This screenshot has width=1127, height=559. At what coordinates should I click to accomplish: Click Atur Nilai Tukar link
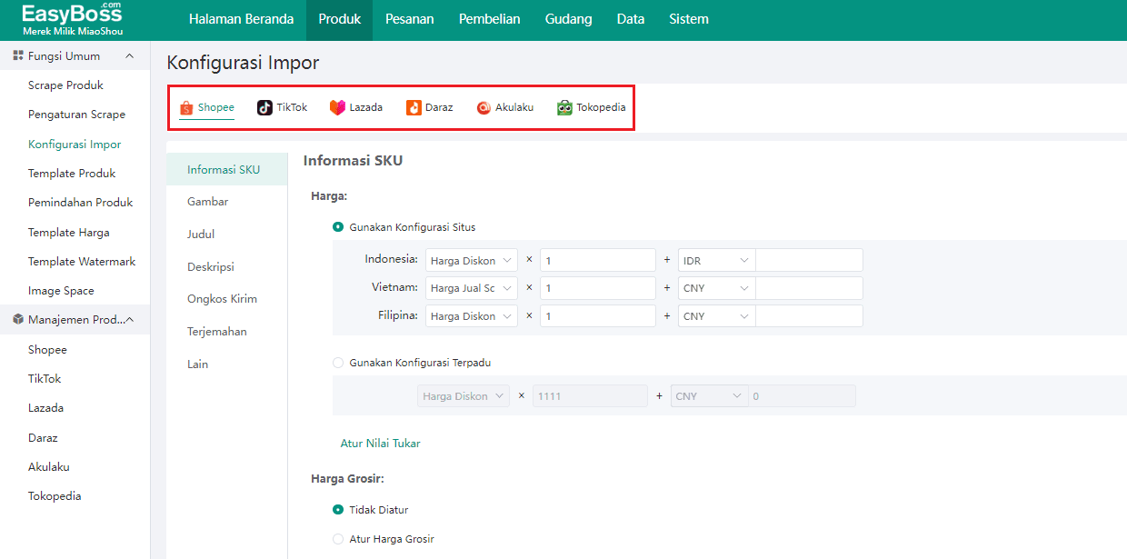tap(380, 444)
